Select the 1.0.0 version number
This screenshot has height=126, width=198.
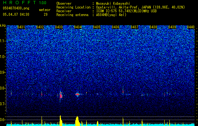pos(42,3)
